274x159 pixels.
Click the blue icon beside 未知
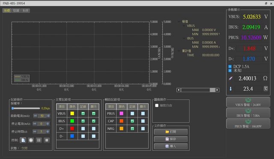[230, 71]
